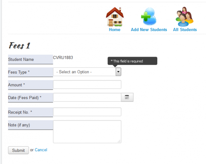Click the Student Name value CVRU1883
The height and width of the screenshot is (164, 206).
[63, 57]
